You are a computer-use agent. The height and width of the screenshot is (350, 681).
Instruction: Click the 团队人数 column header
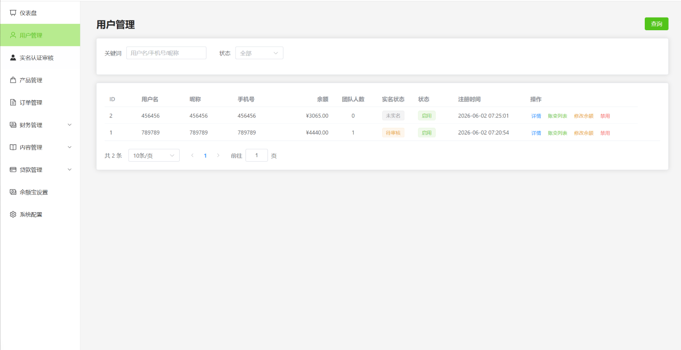(353, 99)
